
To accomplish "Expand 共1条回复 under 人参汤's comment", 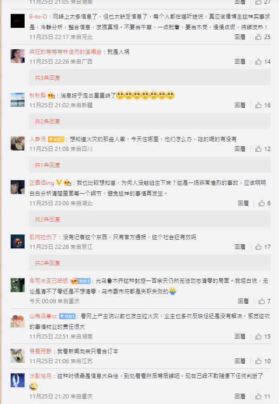I will tap(47, 165).
